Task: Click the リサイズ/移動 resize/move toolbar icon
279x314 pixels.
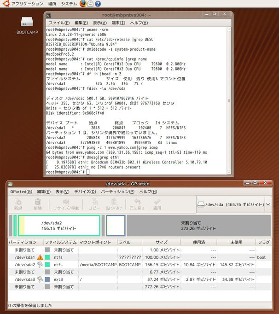Action: (x=66, y=202)
